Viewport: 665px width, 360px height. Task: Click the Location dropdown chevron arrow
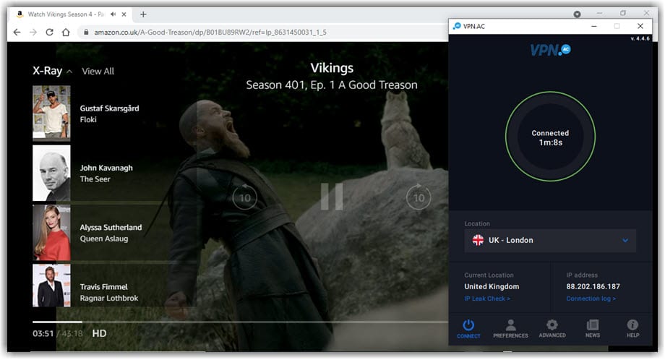(x=625, y=241)
